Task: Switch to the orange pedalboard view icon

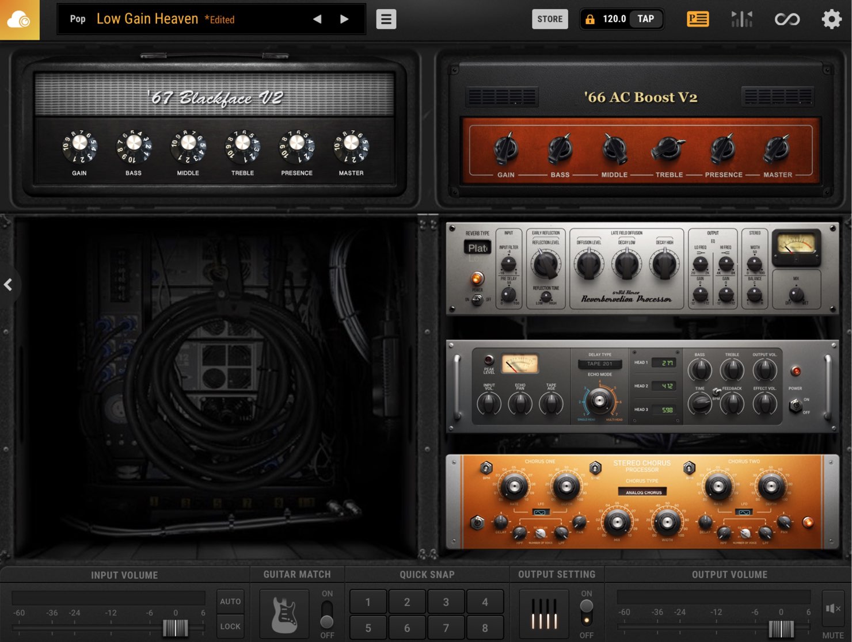Action: point(698,19)
